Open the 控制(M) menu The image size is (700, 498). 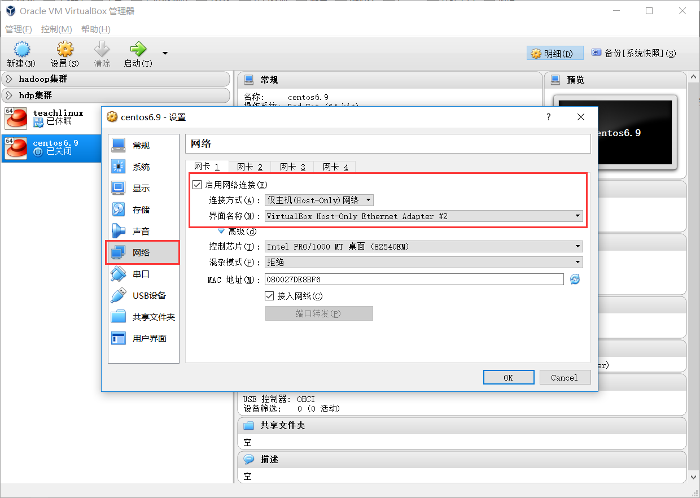click(56, 29)
